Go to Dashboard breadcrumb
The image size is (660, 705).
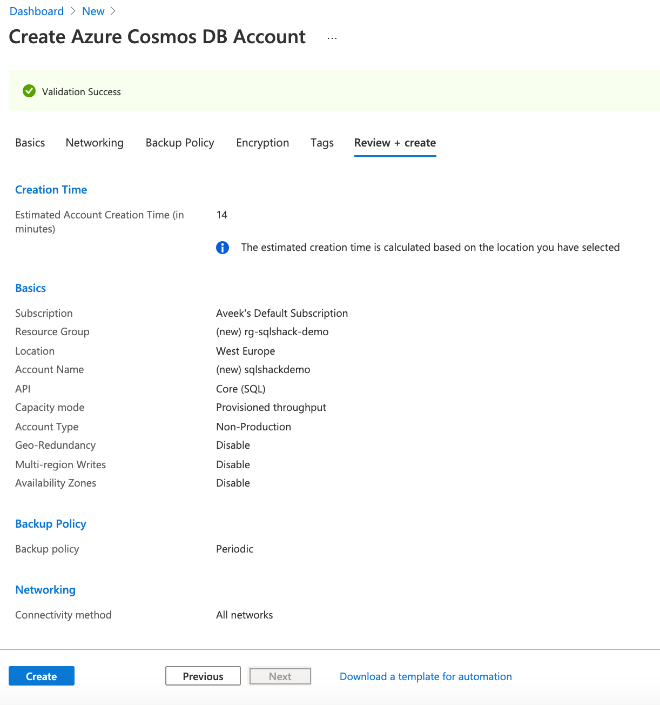[37, 11]
